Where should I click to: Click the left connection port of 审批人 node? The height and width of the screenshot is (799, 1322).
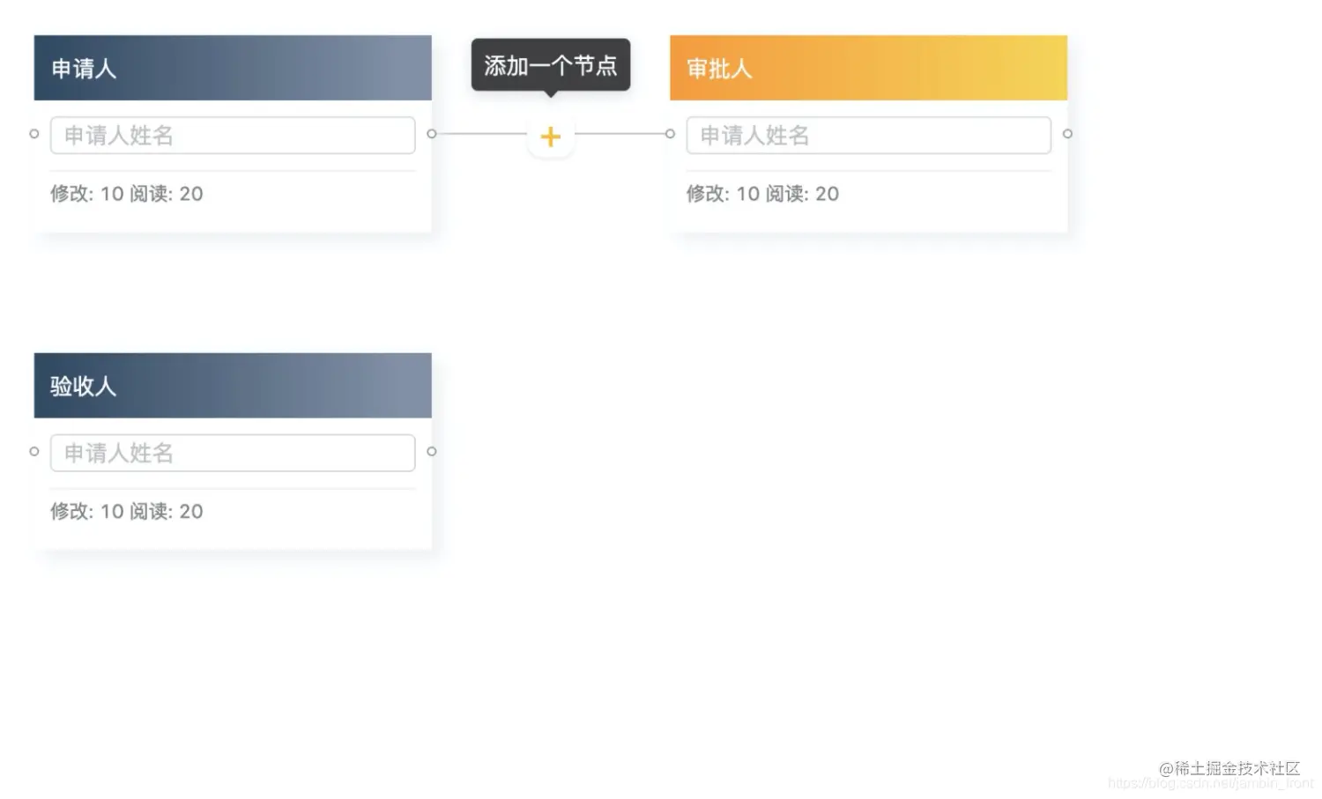[x=670, y=133]
